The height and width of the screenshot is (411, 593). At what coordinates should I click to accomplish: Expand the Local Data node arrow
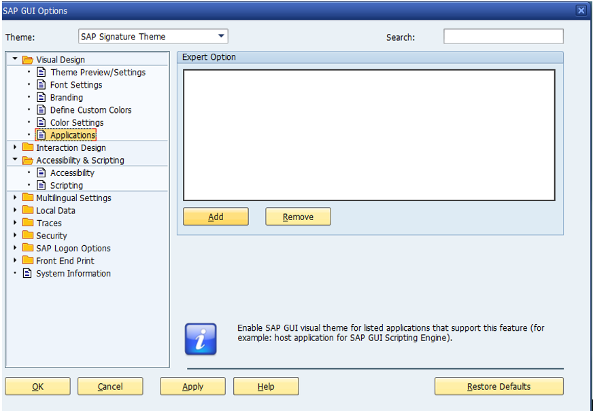pos(15,210)
